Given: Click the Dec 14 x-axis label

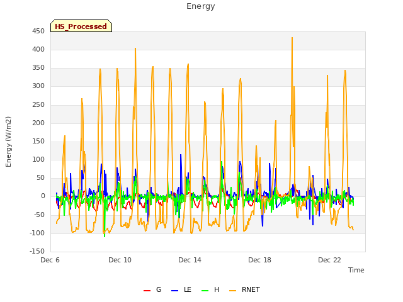Looking at the screenshot, I should pyautogui.click(x=190, y=260).
